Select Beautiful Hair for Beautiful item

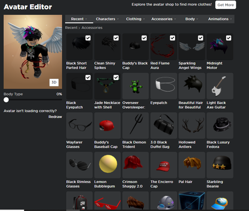tap(192, 86)
